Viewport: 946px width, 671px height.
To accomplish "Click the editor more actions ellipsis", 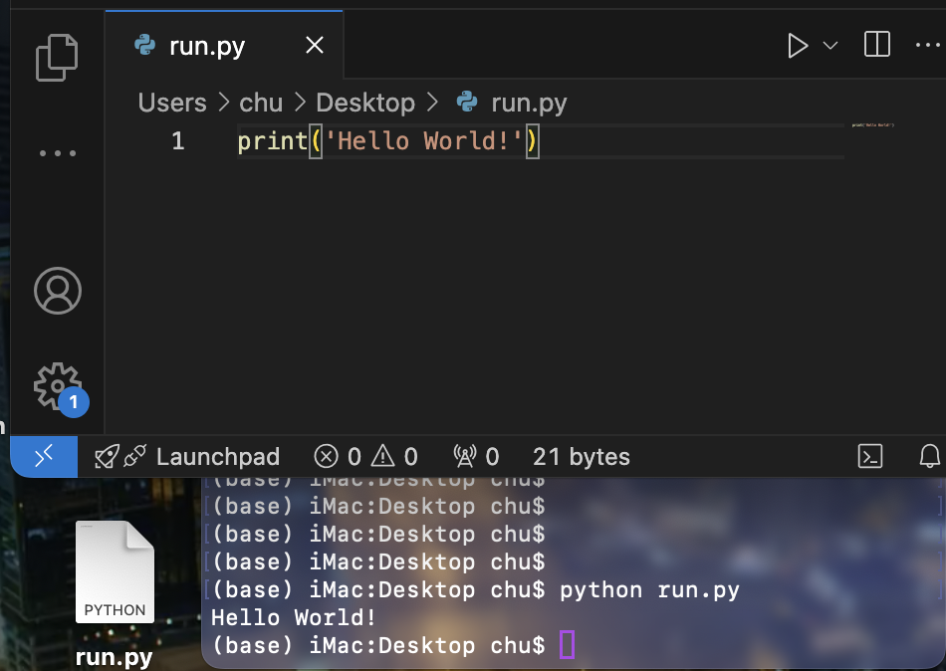I will (928, 45).
